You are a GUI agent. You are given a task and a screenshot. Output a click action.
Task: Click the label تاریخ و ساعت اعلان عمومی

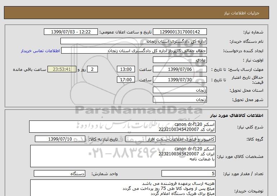pos(126,32)
